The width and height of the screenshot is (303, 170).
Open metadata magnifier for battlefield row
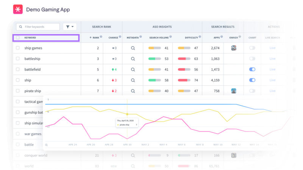tap(133, 70)
